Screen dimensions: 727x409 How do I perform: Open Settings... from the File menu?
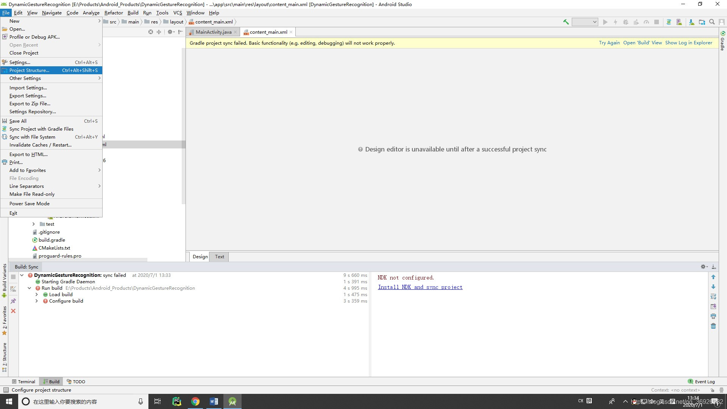pos(51,62)
